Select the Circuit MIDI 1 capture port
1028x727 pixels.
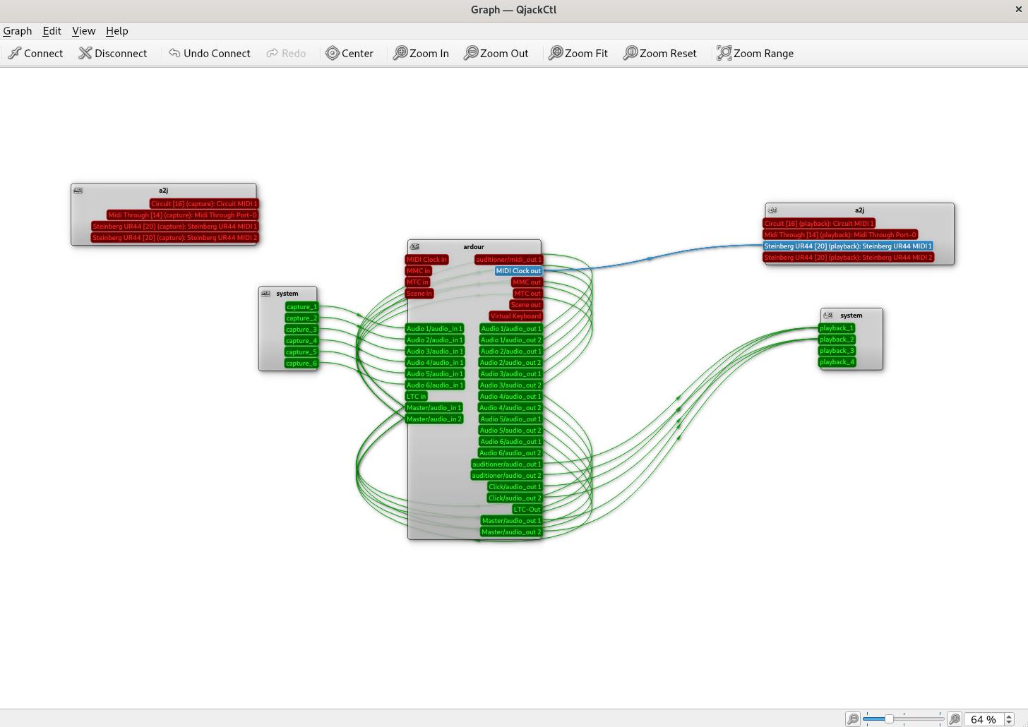(204, 203)
